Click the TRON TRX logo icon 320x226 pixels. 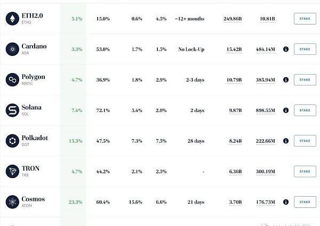click(11, 171)
